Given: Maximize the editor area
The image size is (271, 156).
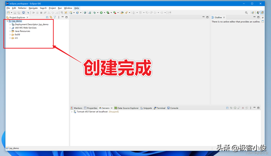Looking at the screenshot, I should click(207, 17).
